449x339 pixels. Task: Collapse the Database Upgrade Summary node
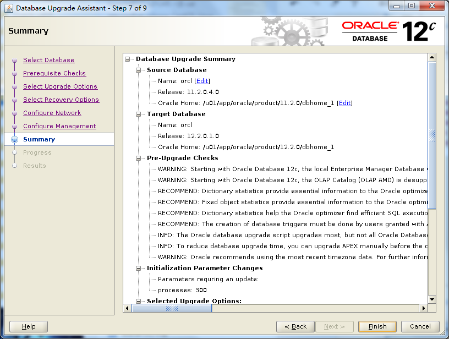[x=127, y=59]
